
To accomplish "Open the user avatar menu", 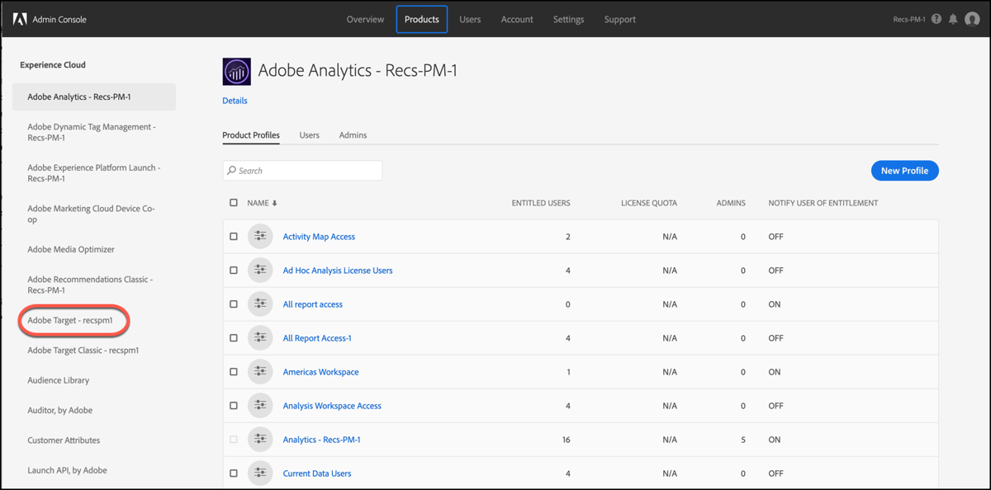I will [972, 19].
